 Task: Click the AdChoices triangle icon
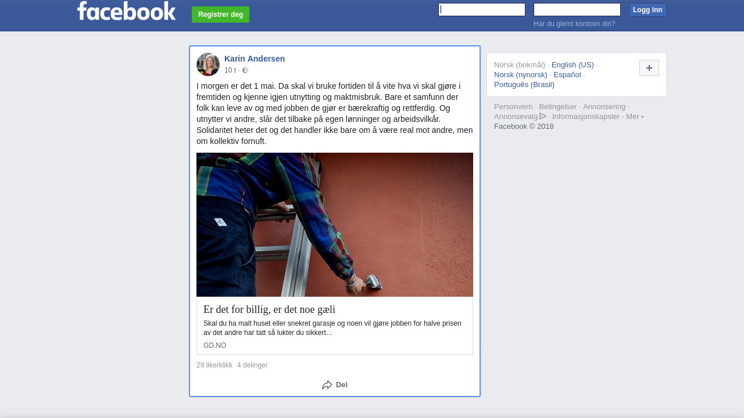coord(543,116)
